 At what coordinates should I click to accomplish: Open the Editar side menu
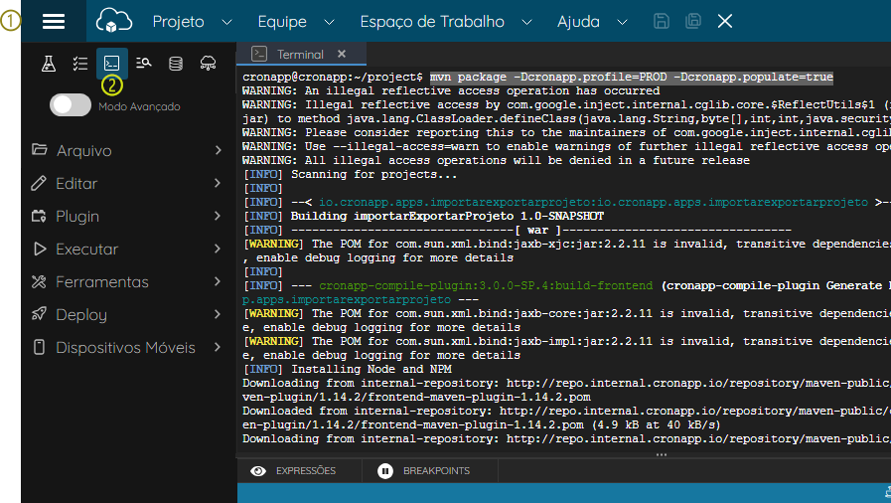(x=128, y=184)
